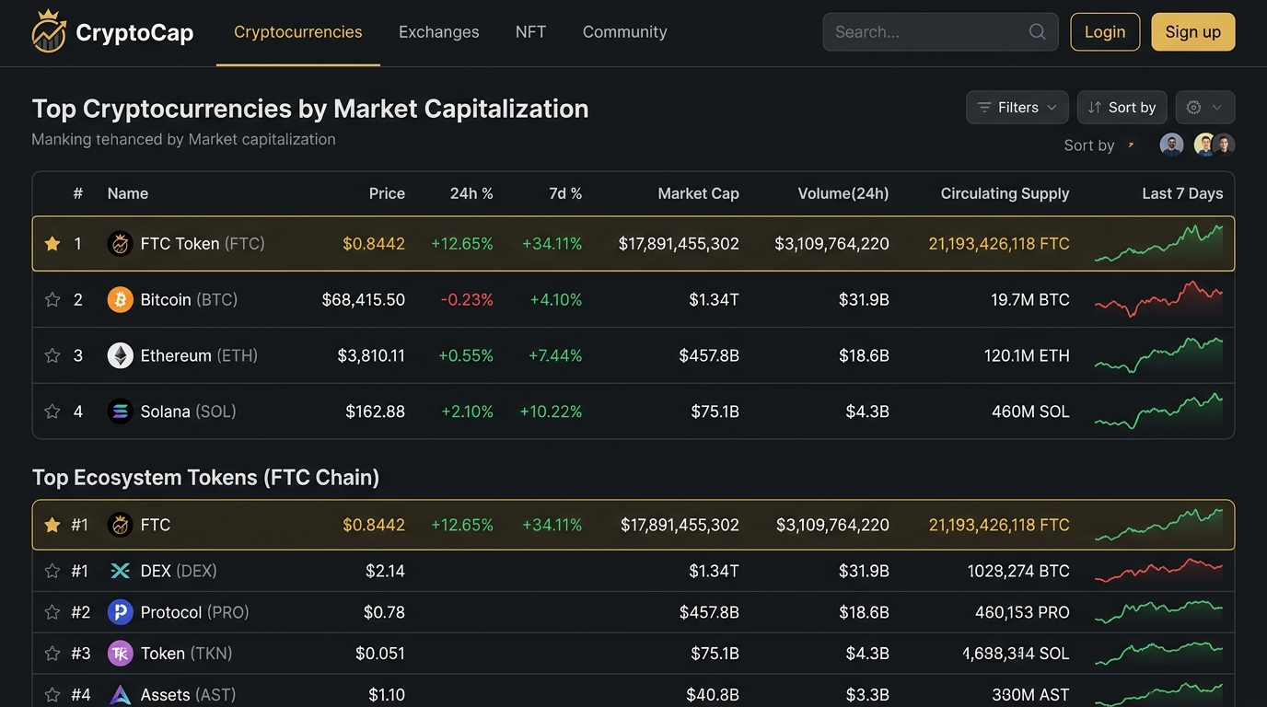Image resolution: width=1267 pixels, height=707 pixels.
Task: Open the FTC Token (FTC) name link
Action: click(203, 244)
